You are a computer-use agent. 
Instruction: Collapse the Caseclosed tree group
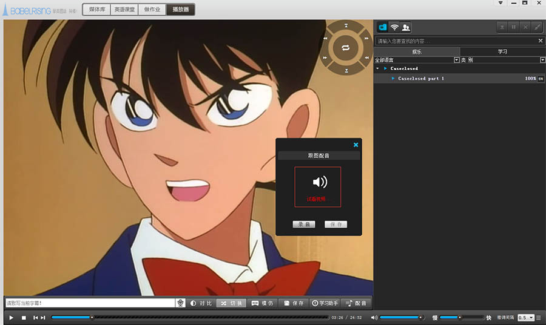[377, 68]
